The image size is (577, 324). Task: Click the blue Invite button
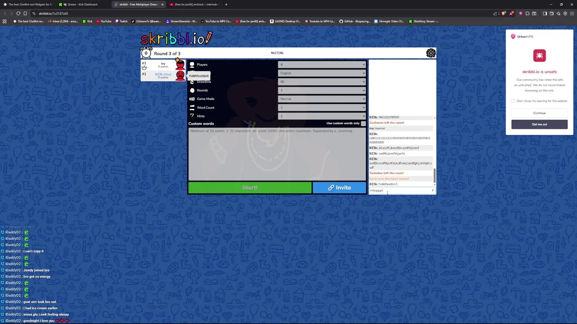pos(339,188)
